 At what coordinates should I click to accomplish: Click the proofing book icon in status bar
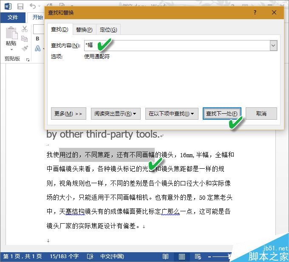coord(90,256)
